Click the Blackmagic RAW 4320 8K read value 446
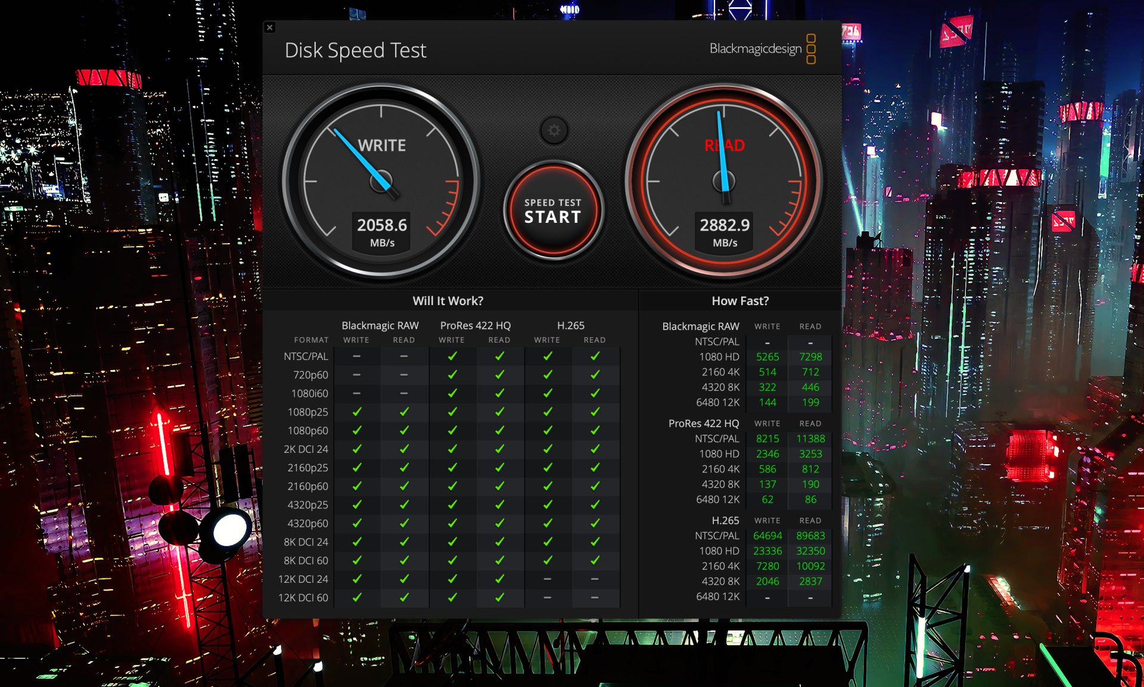Viewport: 1144px width, 687px height. point(810,387)
